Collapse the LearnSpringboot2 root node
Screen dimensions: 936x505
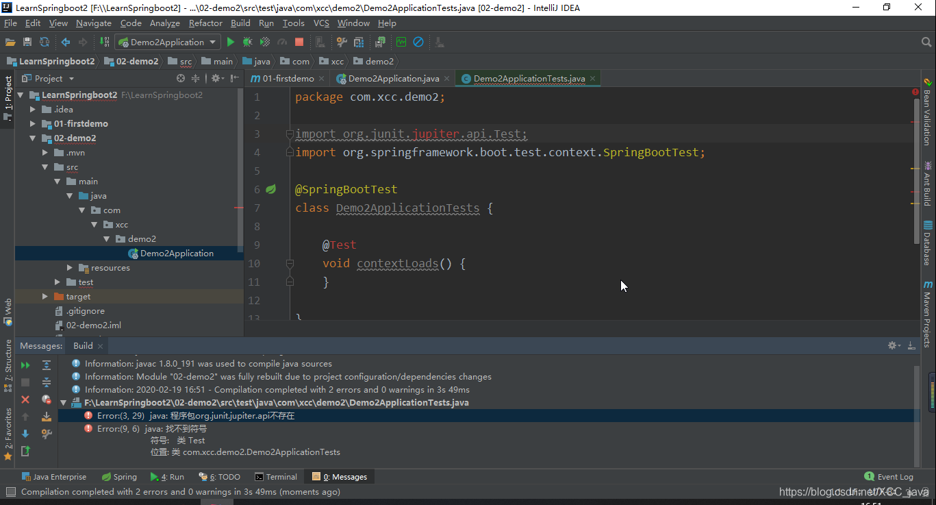click(x=21, y=95)
